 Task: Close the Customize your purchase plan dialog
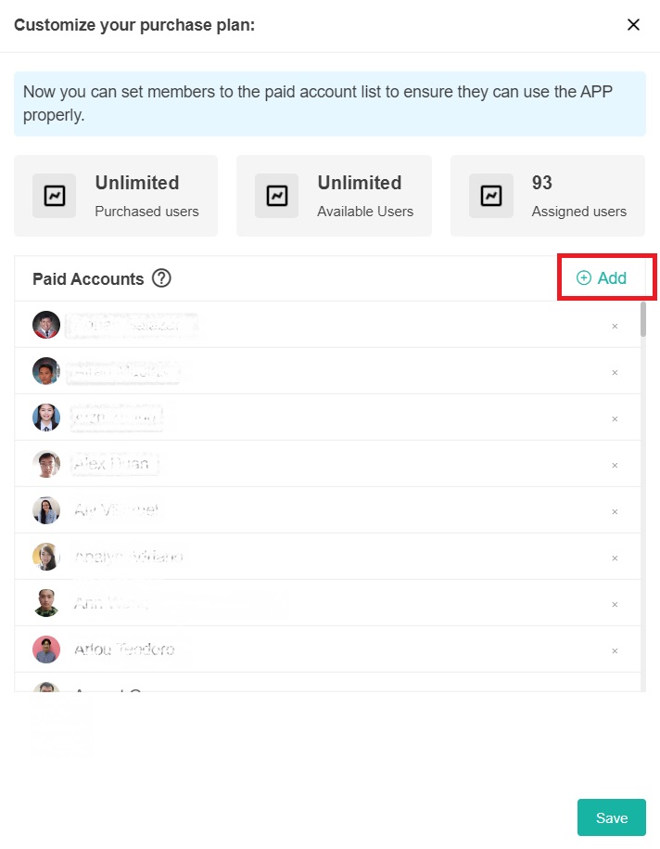[634, 25]
